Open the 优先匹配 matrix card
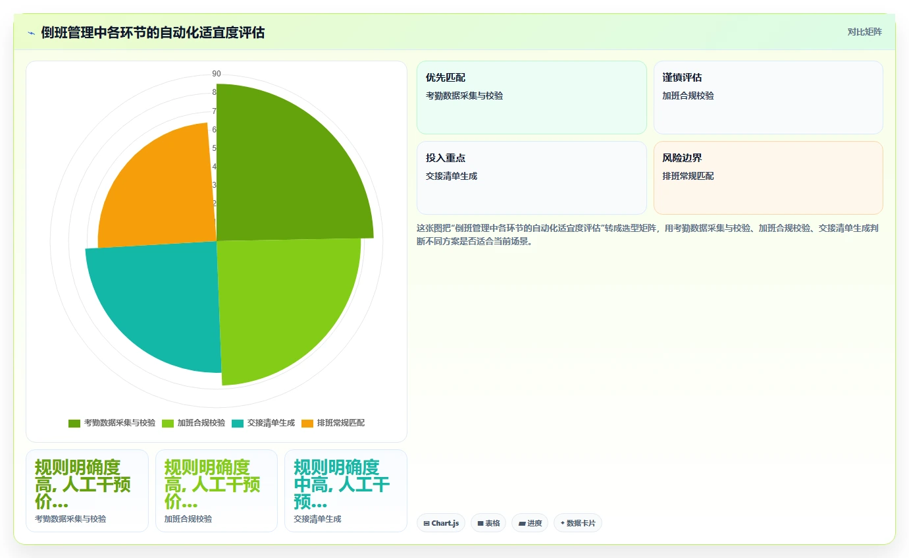Viewport: 909px width, 558px height. pos(532,98)
